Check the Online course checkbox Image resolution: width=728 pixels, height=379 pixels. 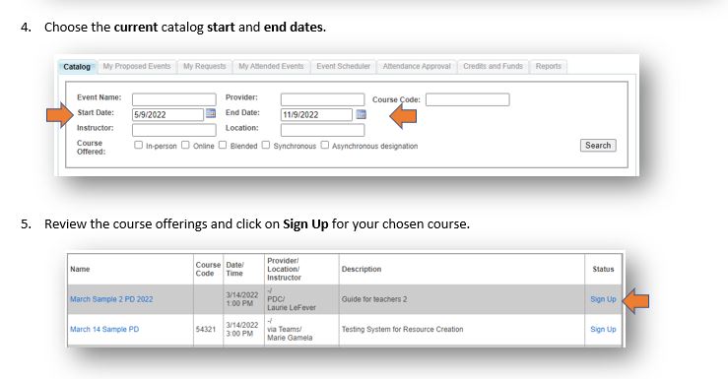tap(185, 145)
